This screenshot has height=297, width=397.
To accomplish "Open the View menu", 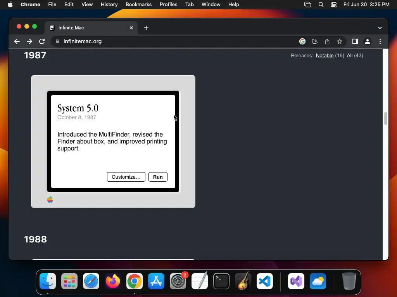I will [x=87, y=5].
